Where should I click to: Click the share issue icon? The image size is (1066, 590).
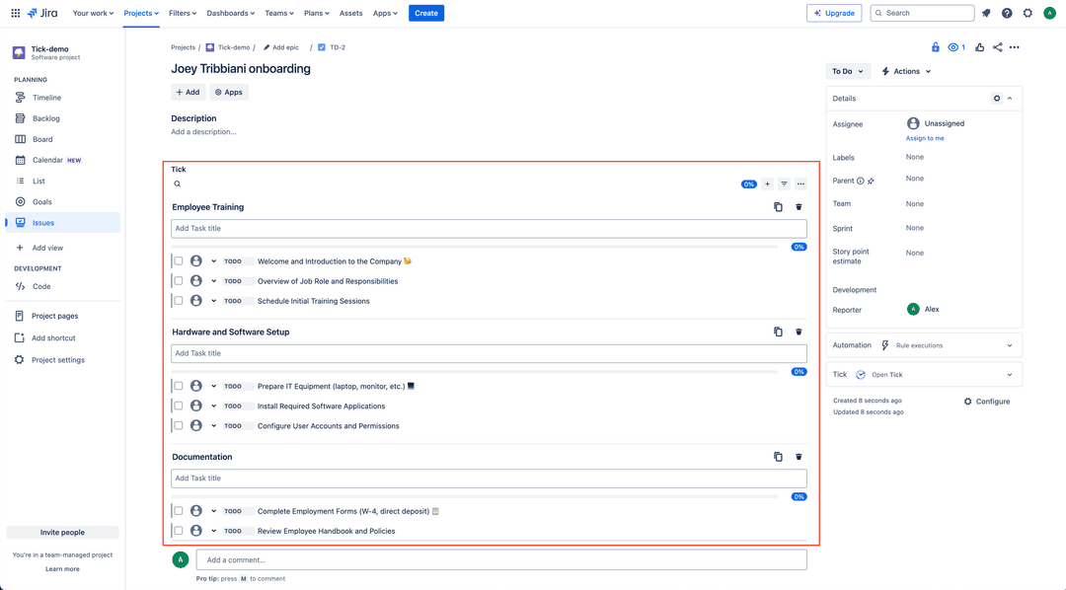(x=997, y=47)
